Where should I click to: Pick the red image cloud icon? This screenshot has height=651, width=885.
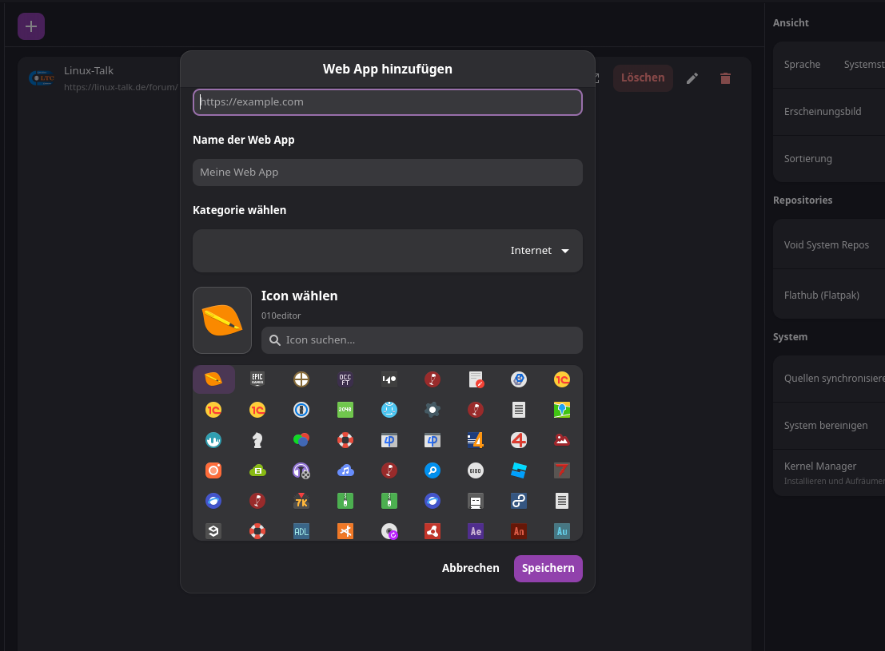point(561,440)
